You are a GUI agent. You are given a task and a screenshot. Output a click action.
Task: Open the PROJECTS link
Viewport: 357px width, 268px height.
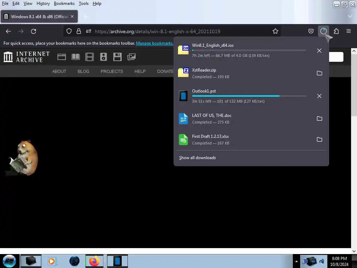coord(112,71)
